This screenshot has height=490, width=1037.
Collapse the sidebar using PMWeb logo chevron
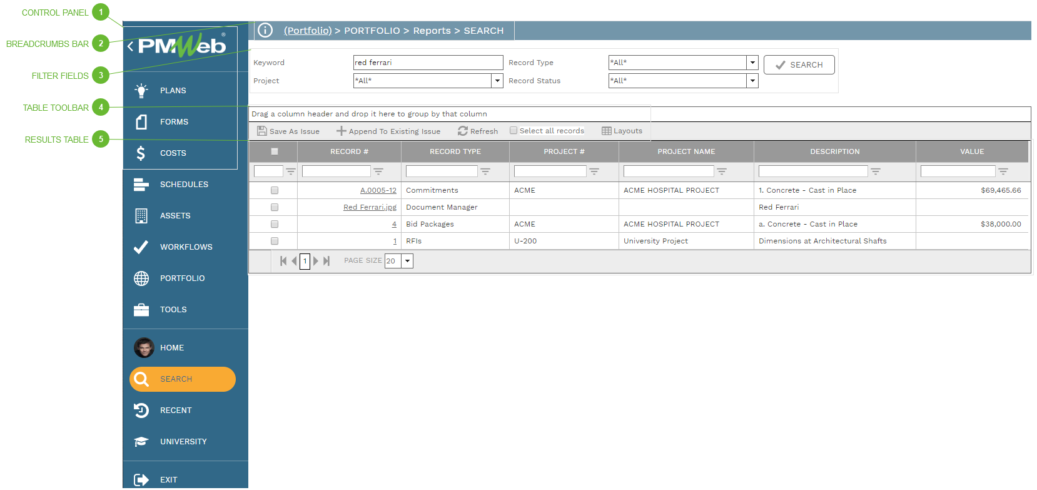click(x=130, y=46)
